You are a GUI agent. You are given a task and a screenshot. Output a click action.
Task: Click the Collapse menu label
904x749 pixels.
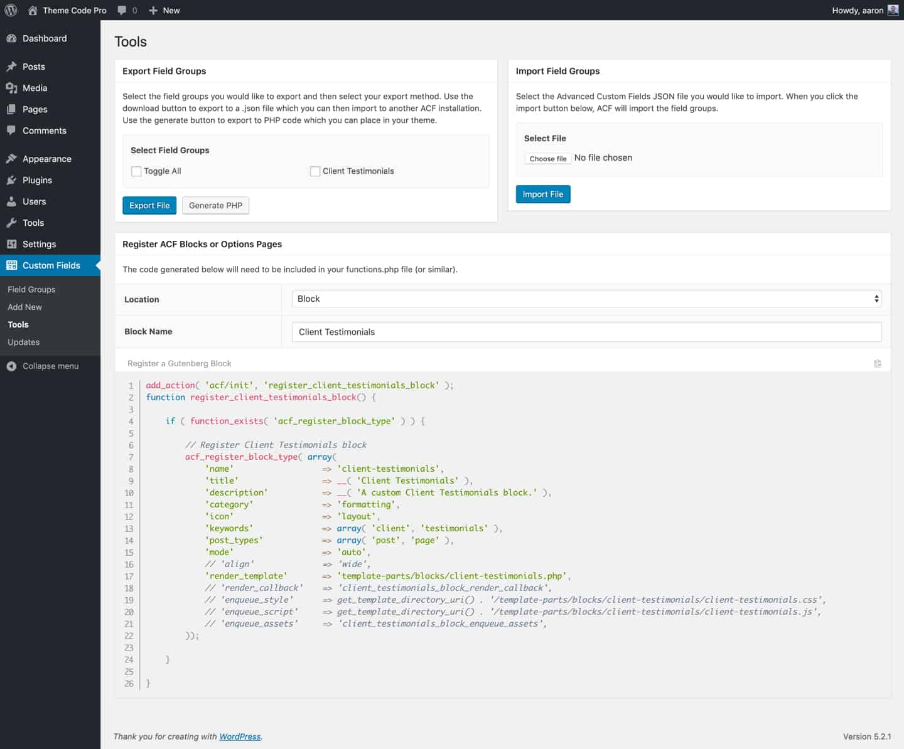pos(51,366)
